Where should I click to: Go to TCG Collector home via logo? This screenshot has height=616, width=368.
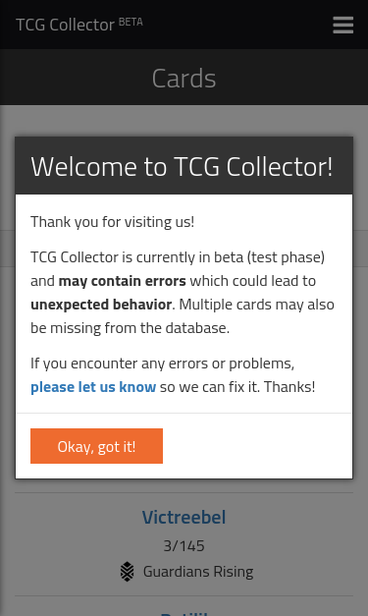pyautogui.click(x=65, y=25)
